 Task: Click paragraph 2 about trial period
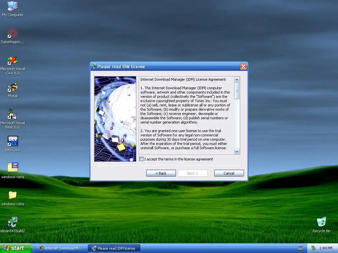coord(184,139)
